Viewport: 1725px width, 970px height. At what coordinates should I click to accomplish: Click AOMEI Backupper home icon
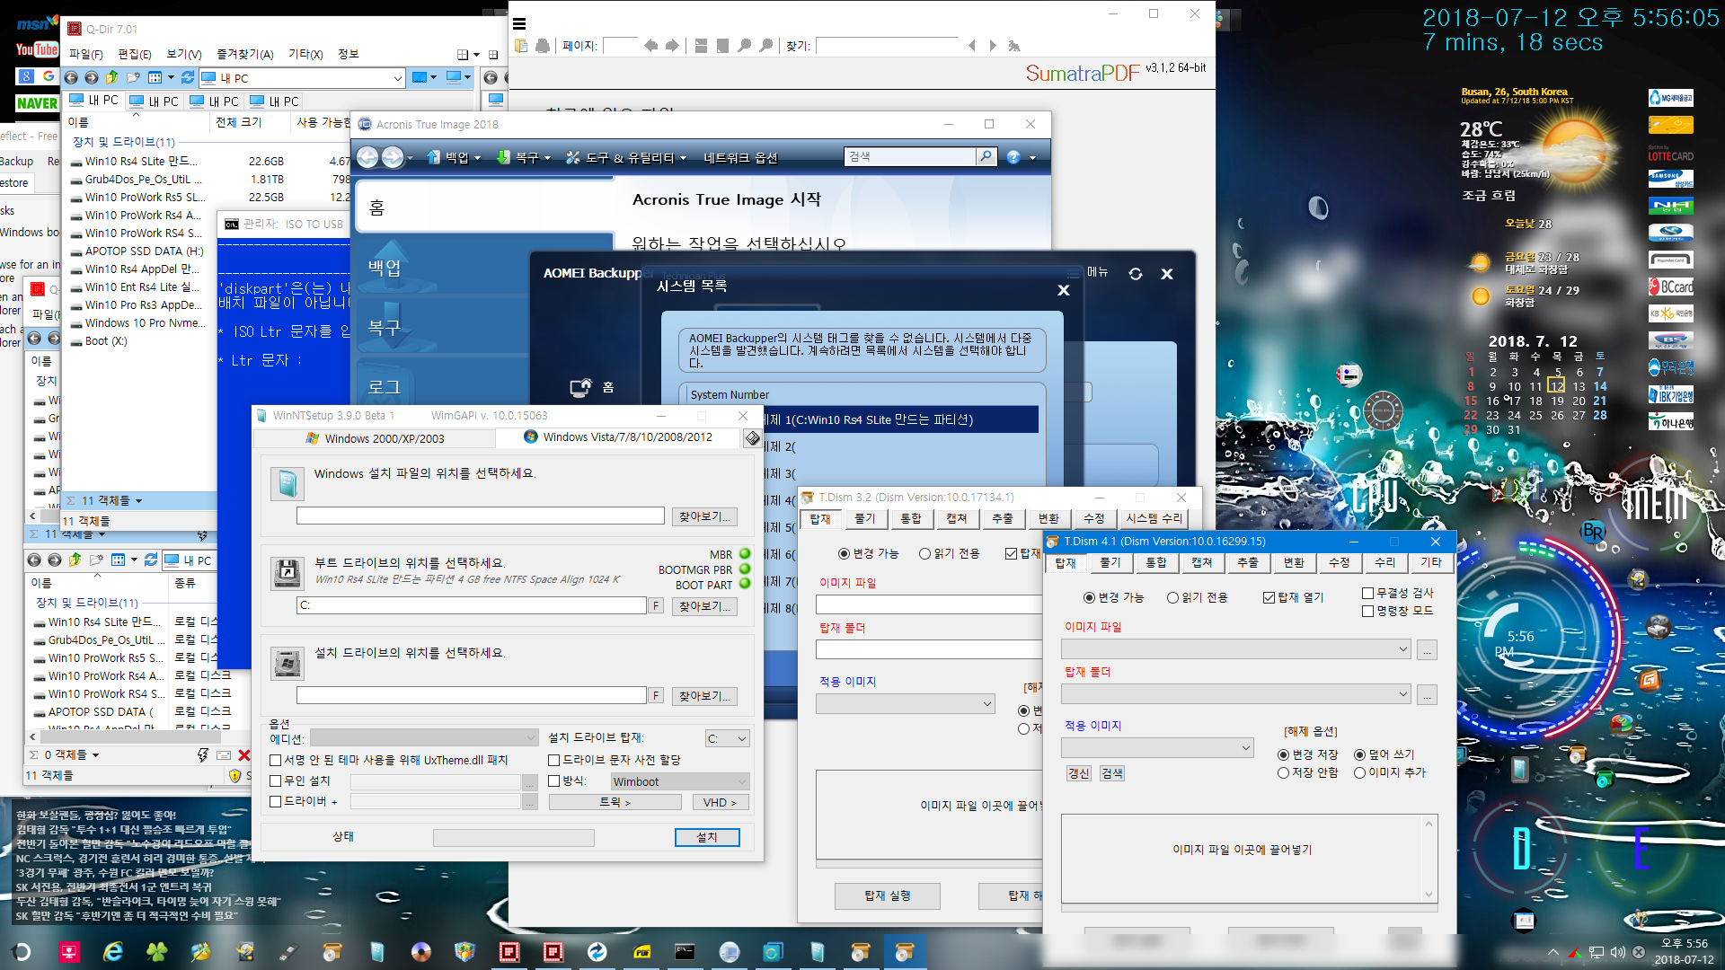coord(581,387)
